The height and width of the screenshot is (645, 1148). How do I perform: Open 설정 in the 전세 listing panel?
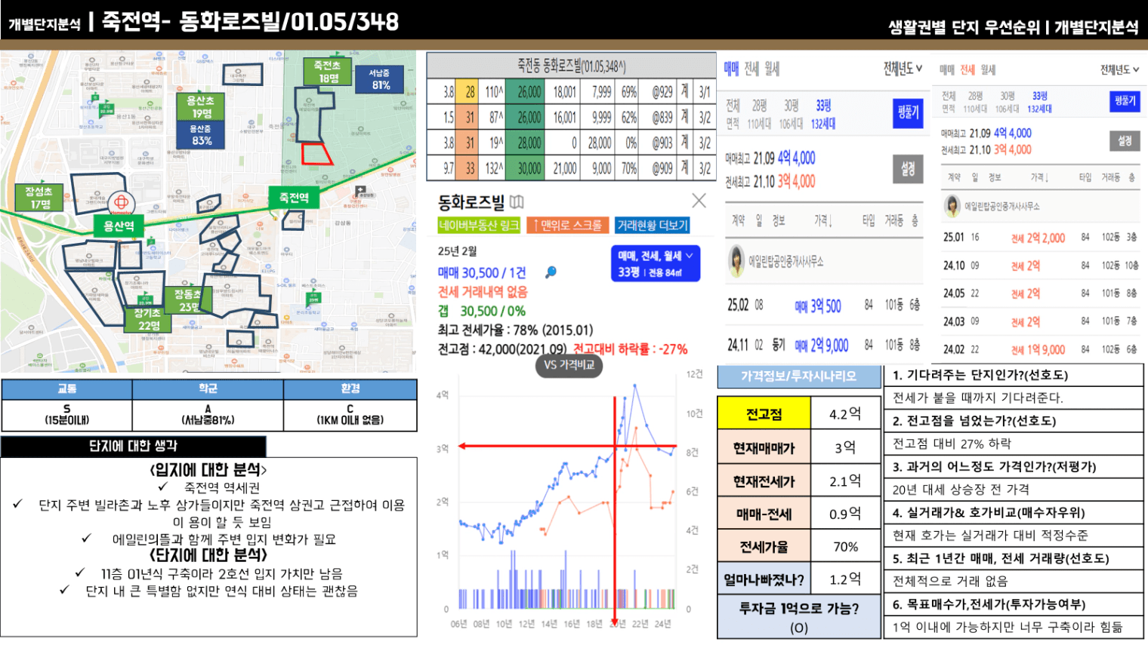(x=1124, y=141)
